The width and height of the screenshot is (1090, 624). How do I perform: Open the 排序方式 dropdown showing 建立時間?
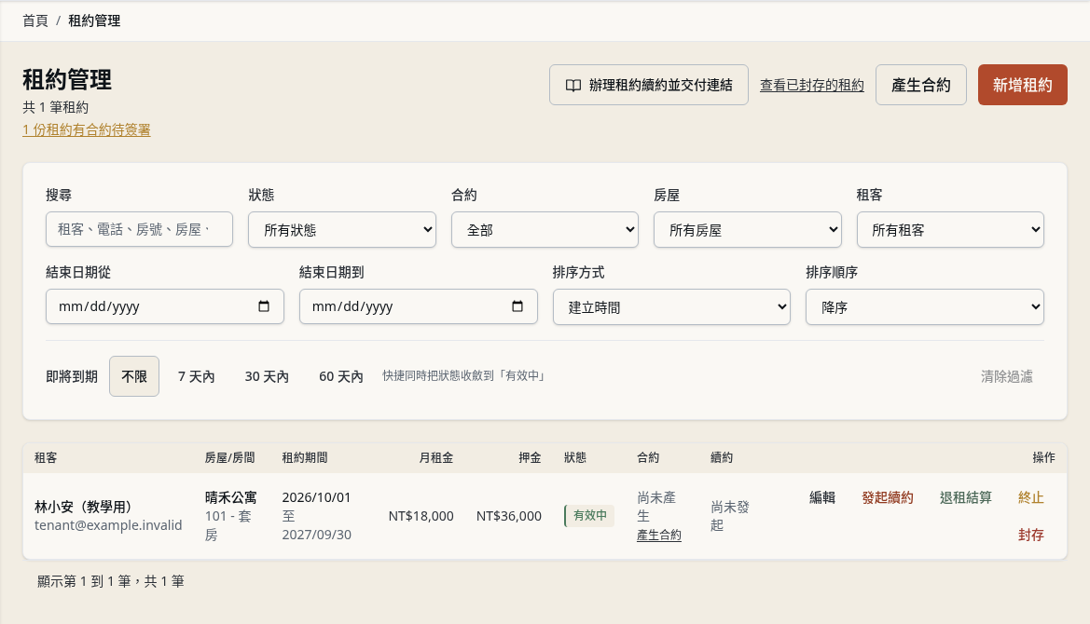tap(671, 306)
